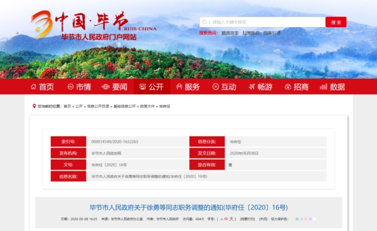This screenshot has height=231, width=377.
Task: Choose the purple eye-protection color swatch
Action: coord(310,219)
